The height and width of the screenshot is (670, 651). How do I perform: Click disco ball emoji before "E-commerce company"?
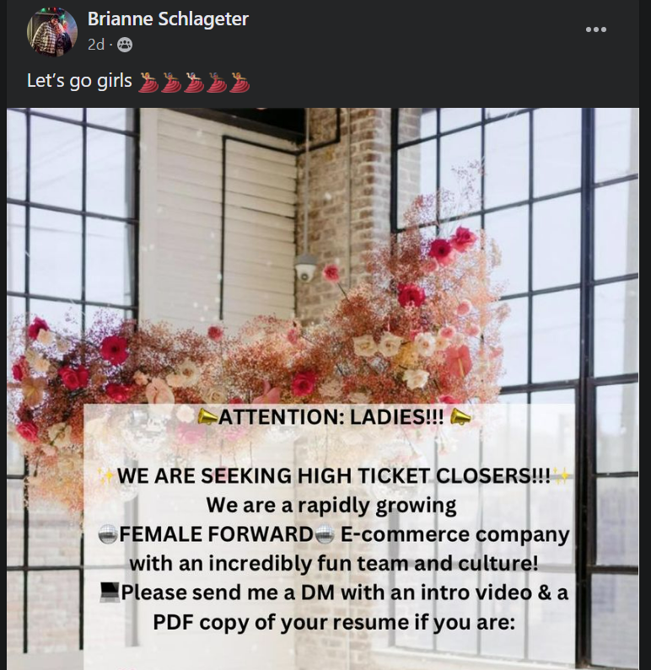[325, 534]
